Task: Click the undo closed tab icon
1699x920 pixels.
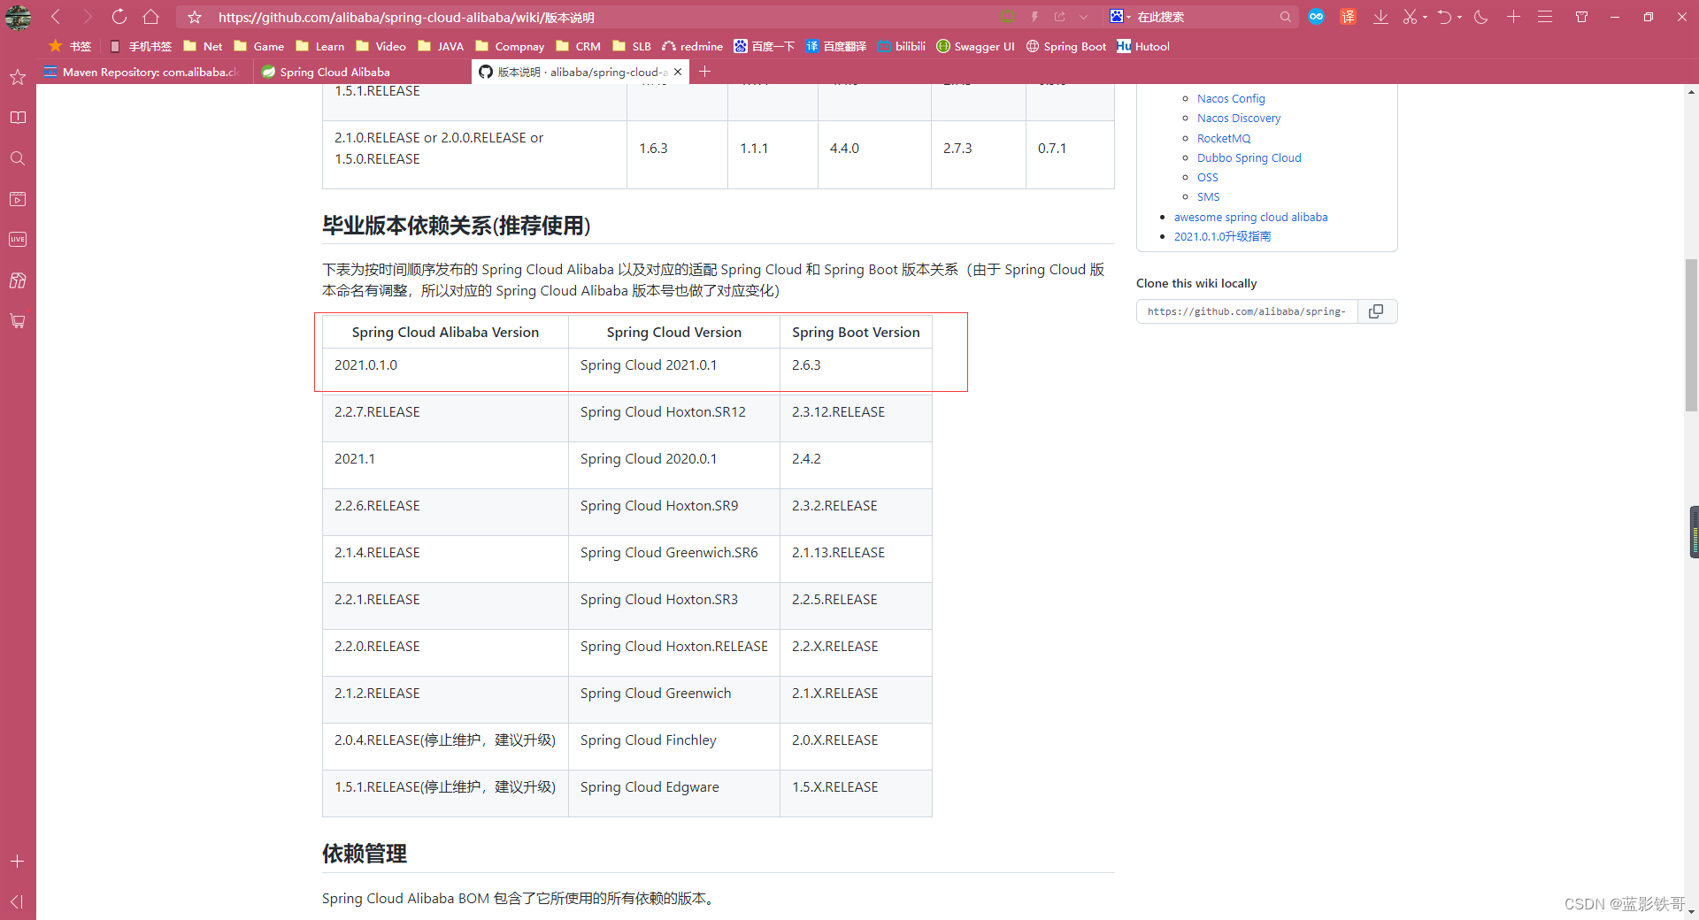Action: [1444, 17]
